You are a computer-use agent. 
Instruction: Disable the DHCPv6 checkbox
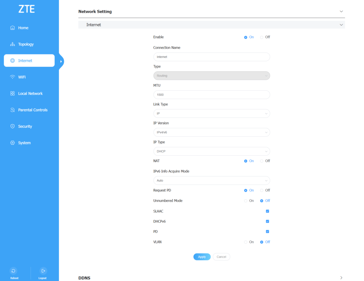point(267,222)
